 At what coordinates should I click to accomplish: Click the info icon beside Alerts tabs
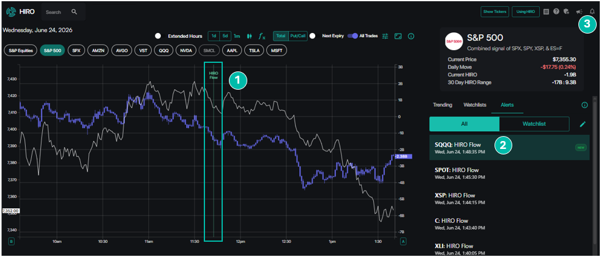(x=584, y=105)
